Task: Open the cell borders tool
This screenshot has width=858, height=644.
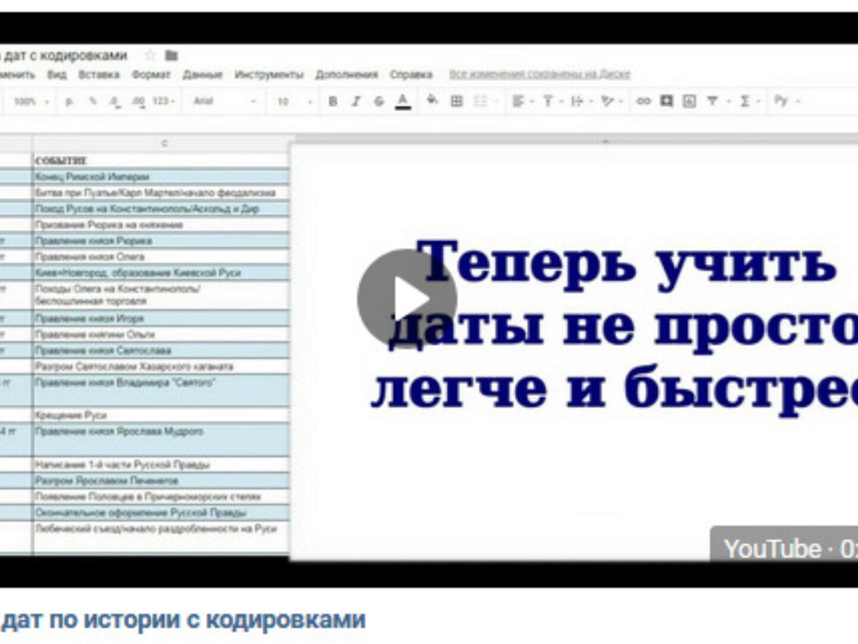Action: coord(456,101)
